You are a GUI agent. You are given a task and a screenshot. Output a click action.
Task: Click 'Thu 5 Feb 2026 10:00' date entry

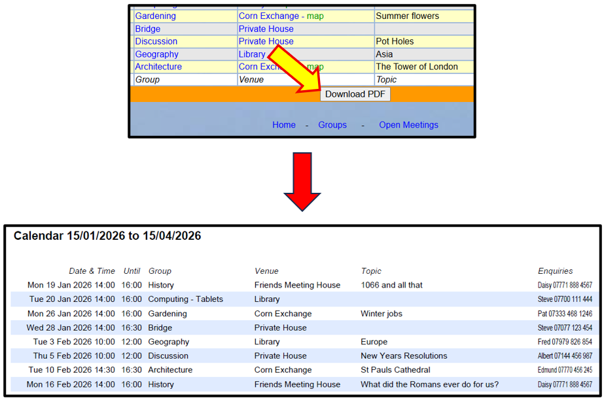[x=74, y=356]
